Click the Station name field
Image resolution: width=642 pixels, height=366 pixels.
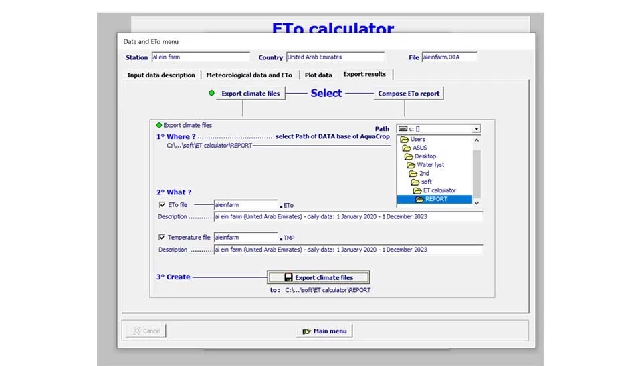click(x=200, y=57)
